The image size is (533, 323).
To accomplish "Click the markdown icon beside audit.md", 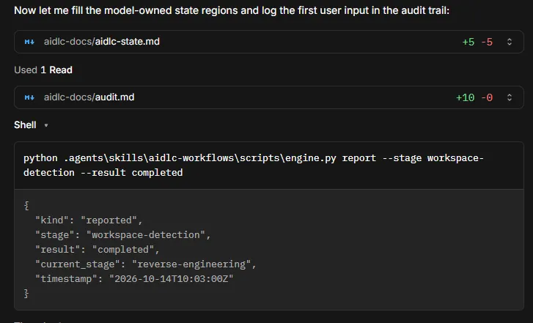I will click(x=29, y=97).
